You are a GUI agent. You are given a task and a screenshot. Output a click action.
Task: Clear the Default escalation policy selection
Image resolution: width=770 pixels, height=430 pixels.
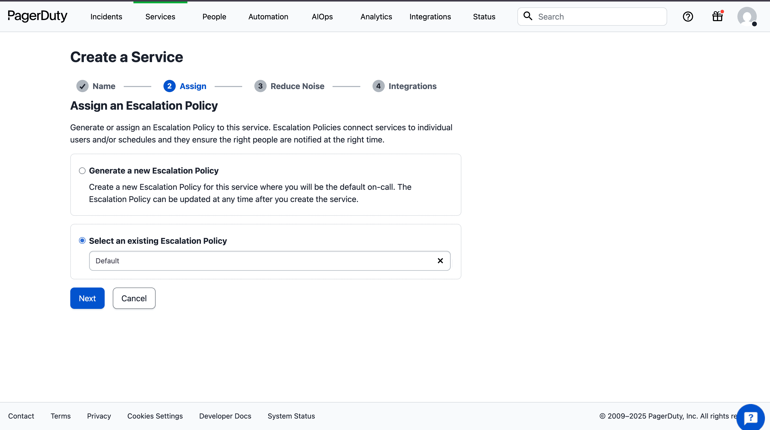[x=440, y=260]
